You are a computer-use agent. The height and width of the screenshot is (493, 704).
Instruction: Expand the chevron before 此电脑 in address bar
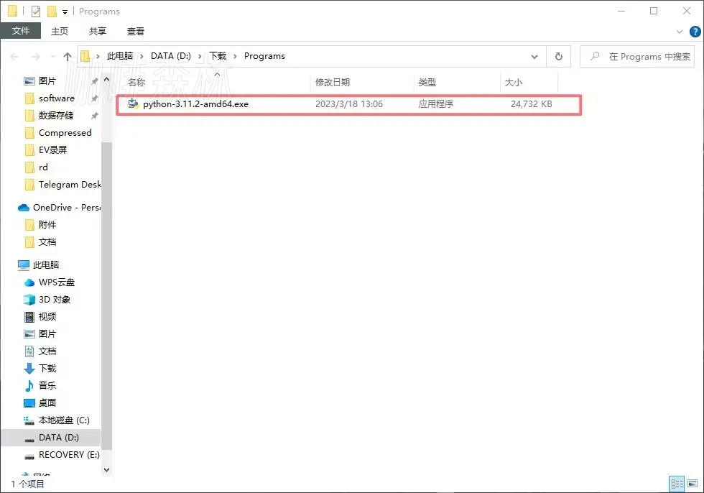pyautogui.click(x=98, y=56)
